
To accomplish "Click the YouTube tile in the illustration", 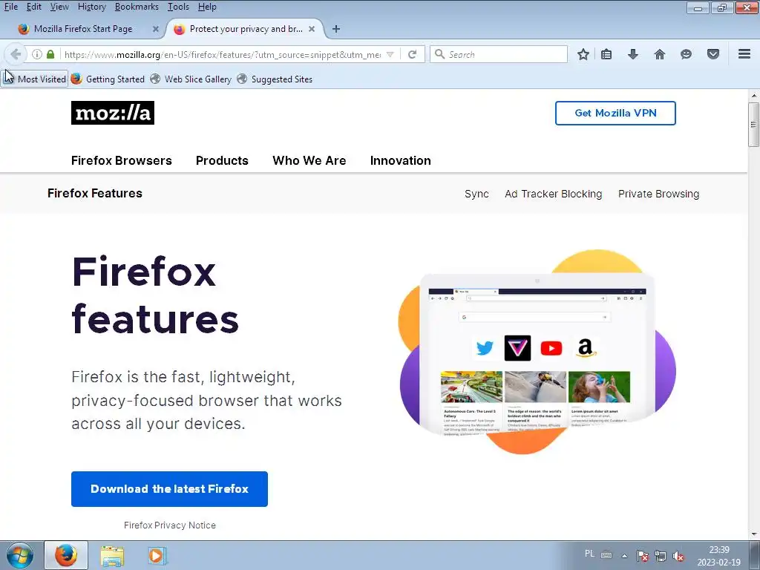I will (551, 348).
